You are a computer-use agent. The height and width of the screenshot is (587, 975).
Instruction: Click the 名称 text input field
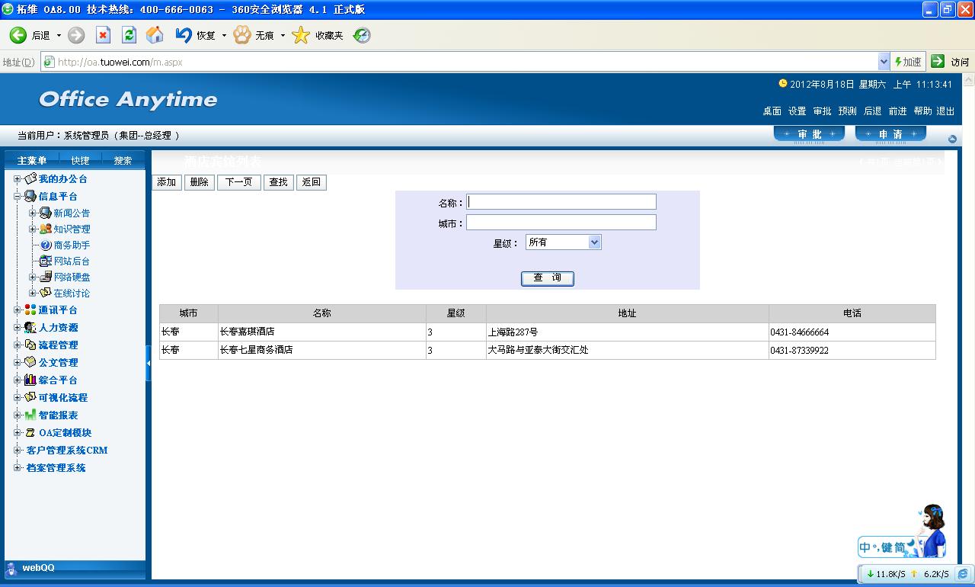click(x=561, y=202)
